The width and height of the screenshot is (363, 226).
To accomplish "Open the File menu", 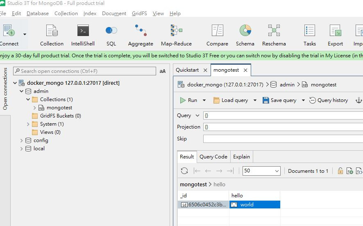I will [3, 14].
